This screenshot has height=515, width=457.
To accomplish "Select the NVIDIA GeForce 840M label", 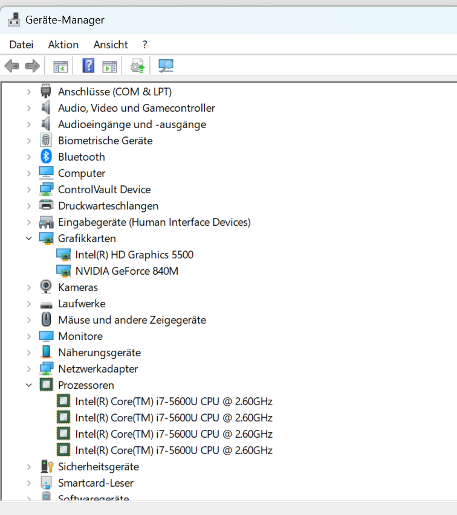I will click(127, 271).
